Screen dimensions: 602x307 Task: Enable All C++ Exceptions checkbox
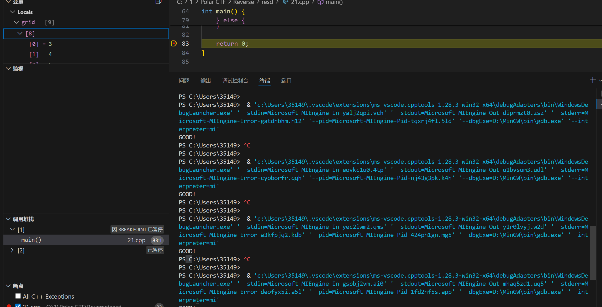point(18,296)
